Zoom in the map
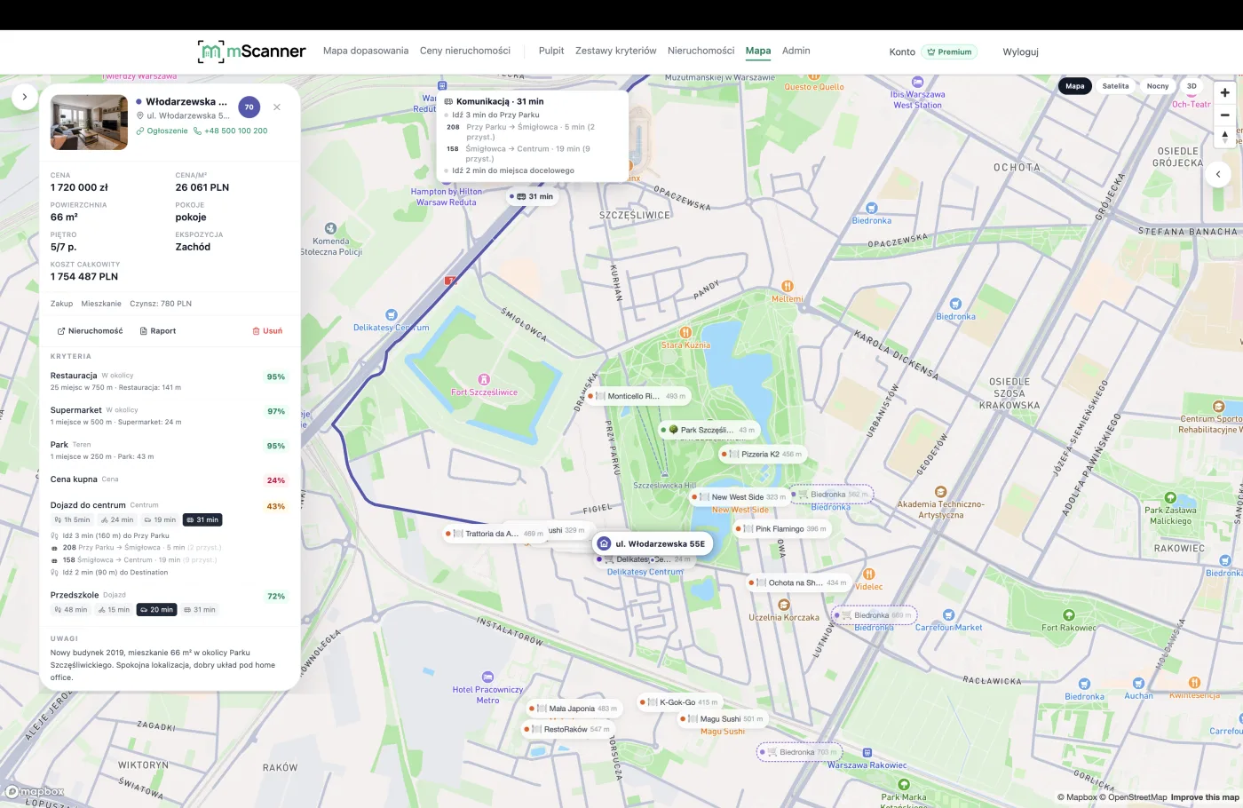 pos(1225,92)
